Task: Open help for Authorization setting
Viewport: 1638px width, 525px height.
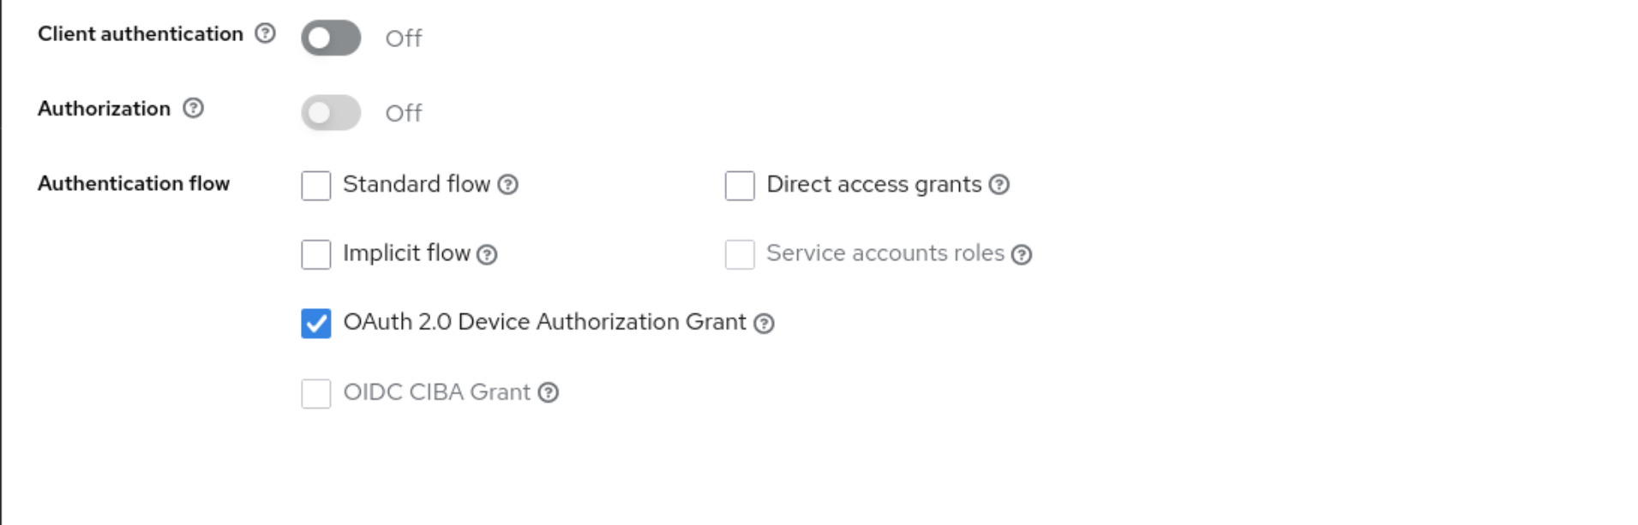Action: point(194,109)
